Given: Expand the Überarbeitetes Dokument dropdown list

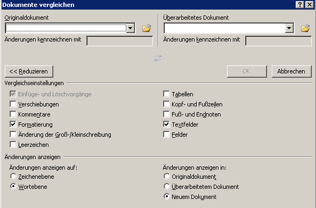Looking at the screenshot, I should pyautogui.click(x=289, y=28).
